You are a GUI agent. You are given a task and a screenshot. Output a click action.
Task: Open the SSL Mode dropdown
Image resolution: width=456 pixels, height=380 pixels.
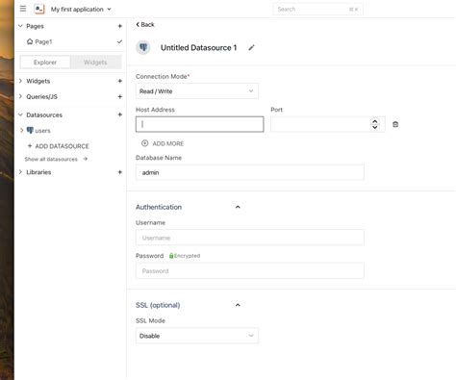pos(197,336)
